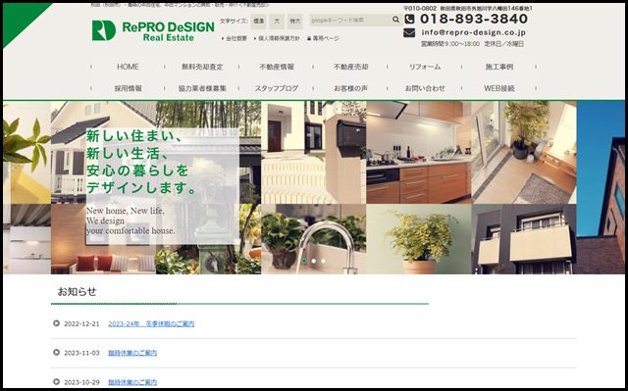628x391 pixels.
Task: Click the faucet photo in hero slider
Action: (x=313, y=239)
